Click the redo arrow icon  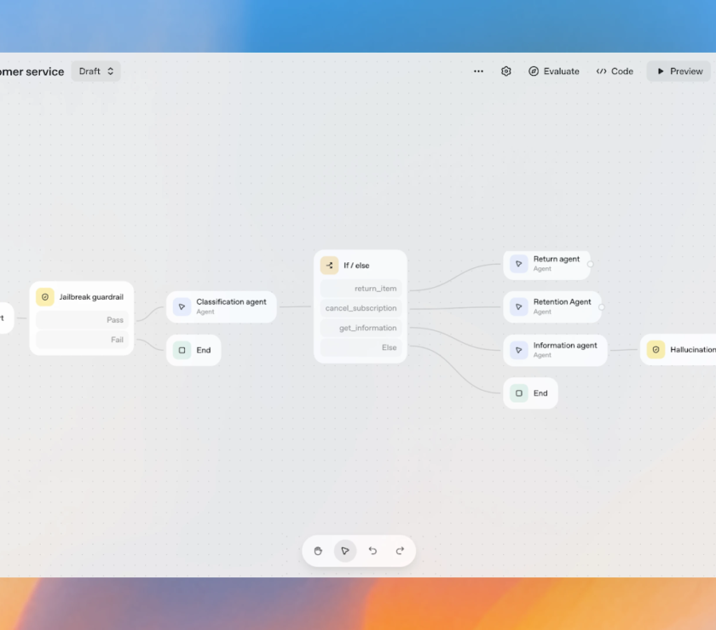tap(400, 551)
